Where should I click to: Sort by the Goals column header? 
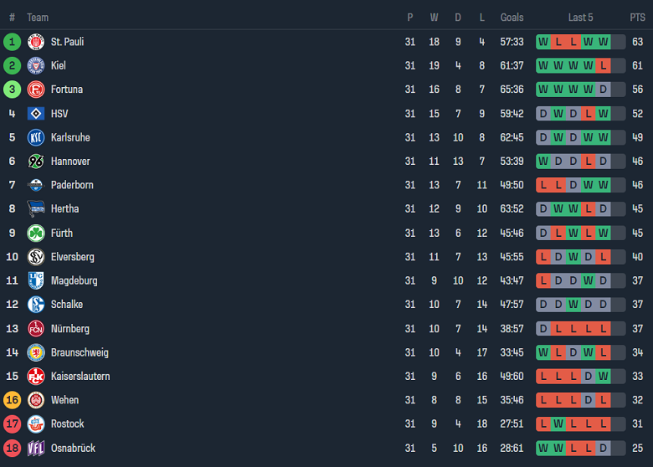512,18
